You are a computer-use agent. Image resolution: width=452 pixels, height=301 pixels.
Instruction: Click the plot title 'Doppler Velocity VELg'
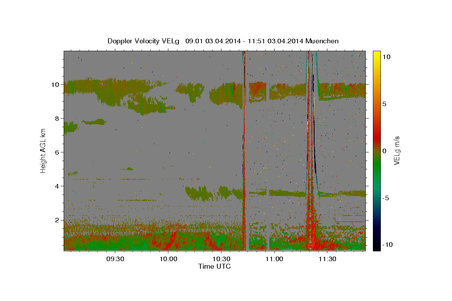coord(144,41)
